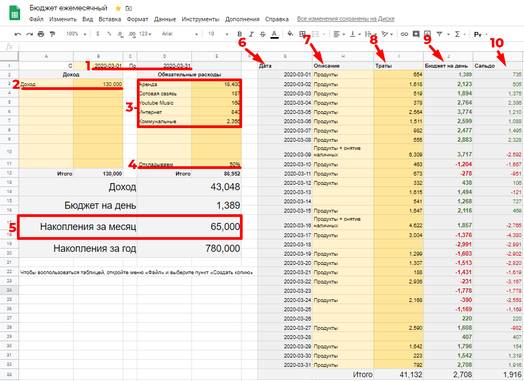Open the Справка menu
Screen dimensions: 524x381
point(276,19)
